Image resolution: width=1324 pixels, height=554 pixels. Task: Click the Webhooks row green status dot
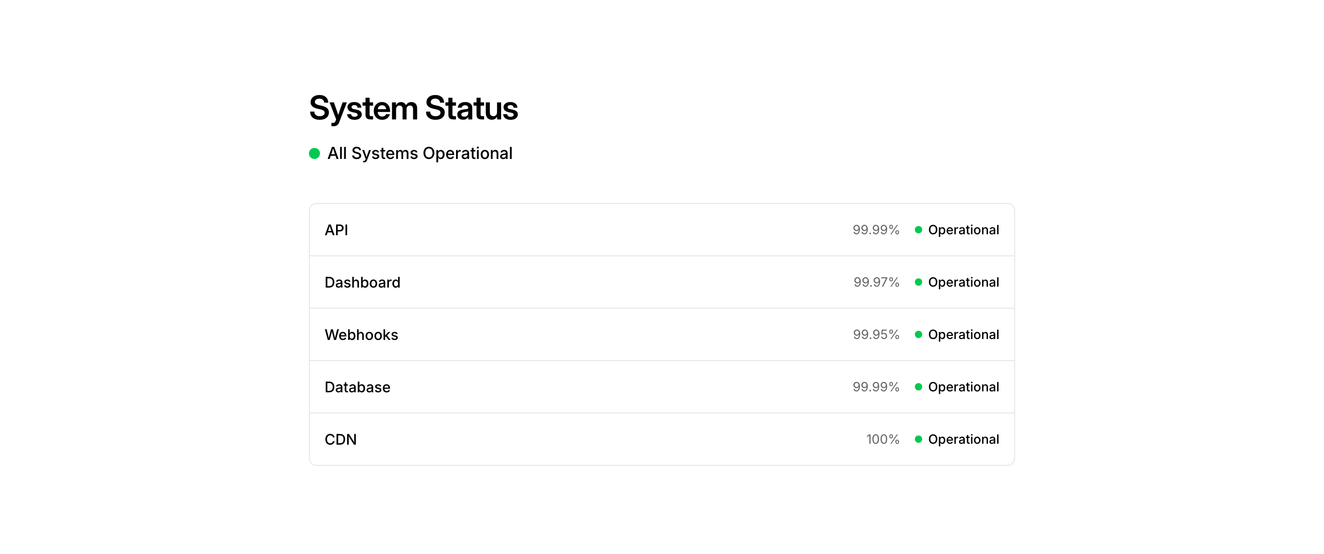coord(919,334)
